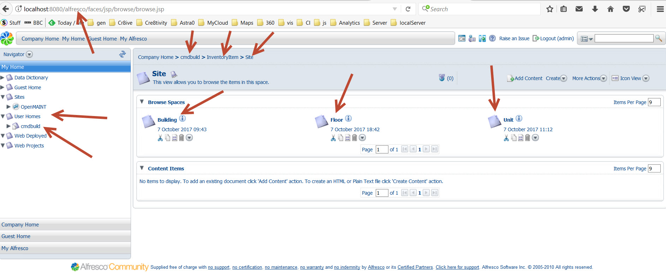This screenshot has width=666, height=273.
Task: Open the Create dropdown menu
Action: [556, 78]
